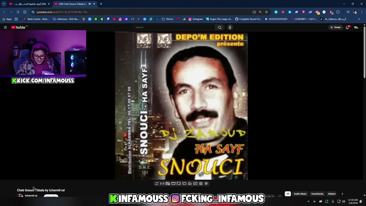Focus the YouTube search input field
Image resolution: width=366 pixels, height=206 pixels.
[174, 27]
